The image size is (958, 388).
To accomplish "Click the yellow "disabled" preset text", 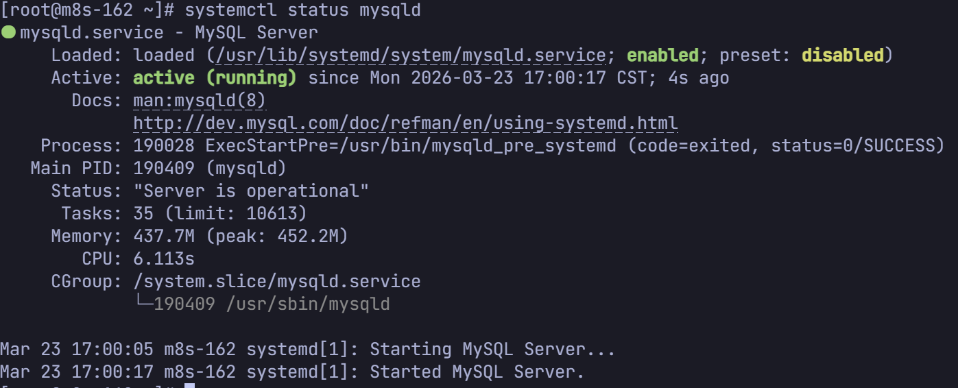I will pyautogui.click(x=842, y=55).
